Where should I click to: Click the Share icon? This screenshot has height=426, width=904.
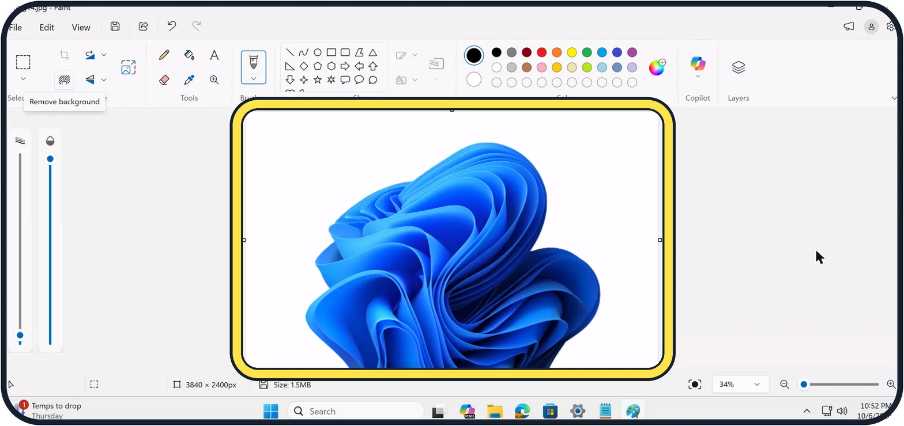click(144, 26)
